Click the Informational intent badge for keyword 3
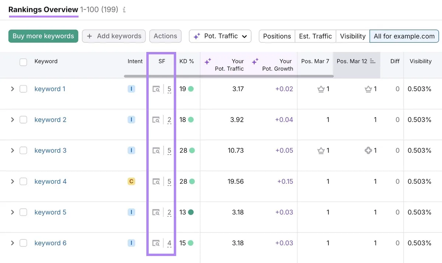The height and width of the screenshot is (263, 442). coord(131,150)
